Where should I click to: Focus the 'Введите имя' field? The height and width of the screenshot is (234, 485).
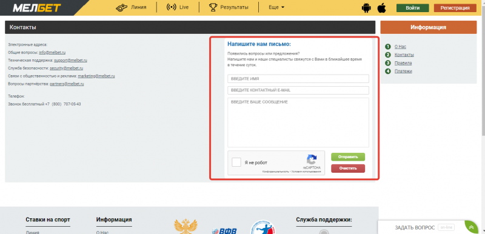298,79
